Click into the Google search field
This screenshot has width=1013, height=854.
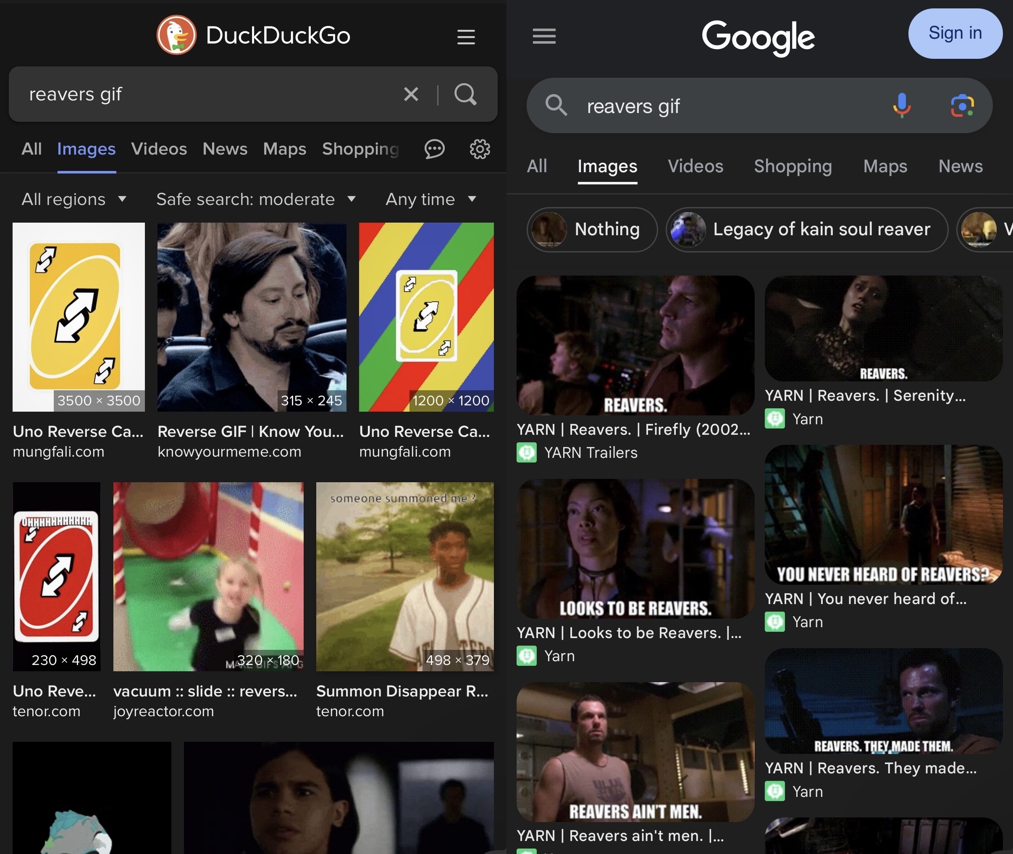coord(726,106)
